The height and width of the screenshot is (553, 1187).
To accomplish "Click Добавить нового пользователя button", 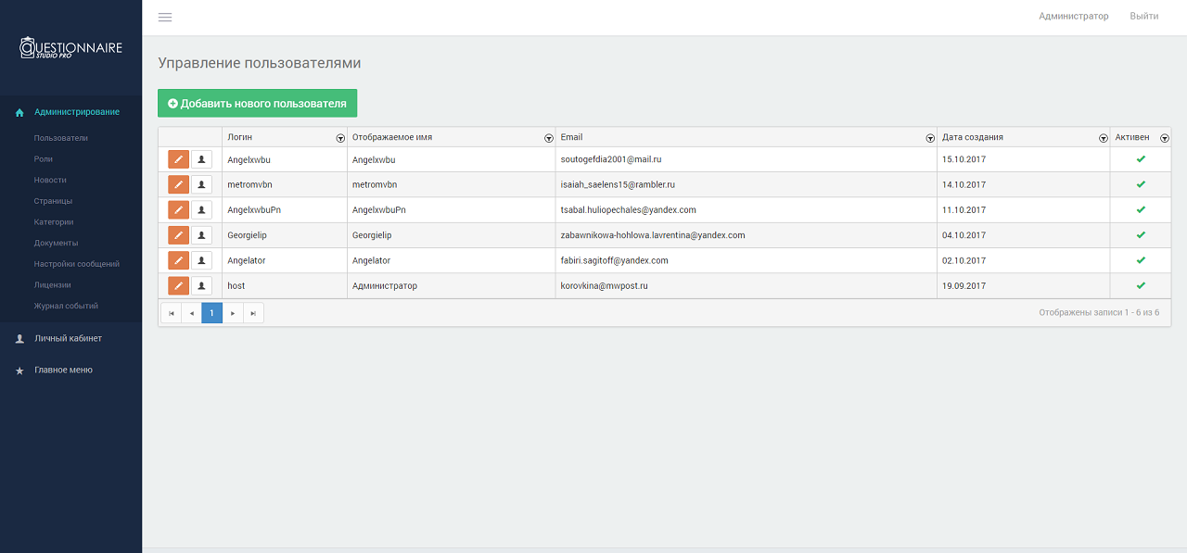I will 257,104.
